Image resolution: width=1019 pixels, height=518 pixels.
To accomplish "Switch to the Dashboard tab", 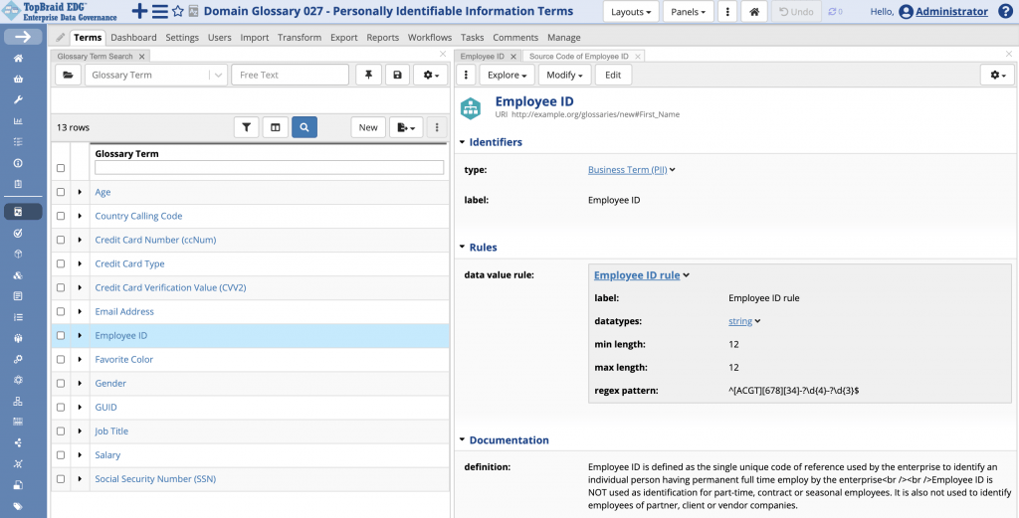I will pyautogui.click(x=133, y=38).
